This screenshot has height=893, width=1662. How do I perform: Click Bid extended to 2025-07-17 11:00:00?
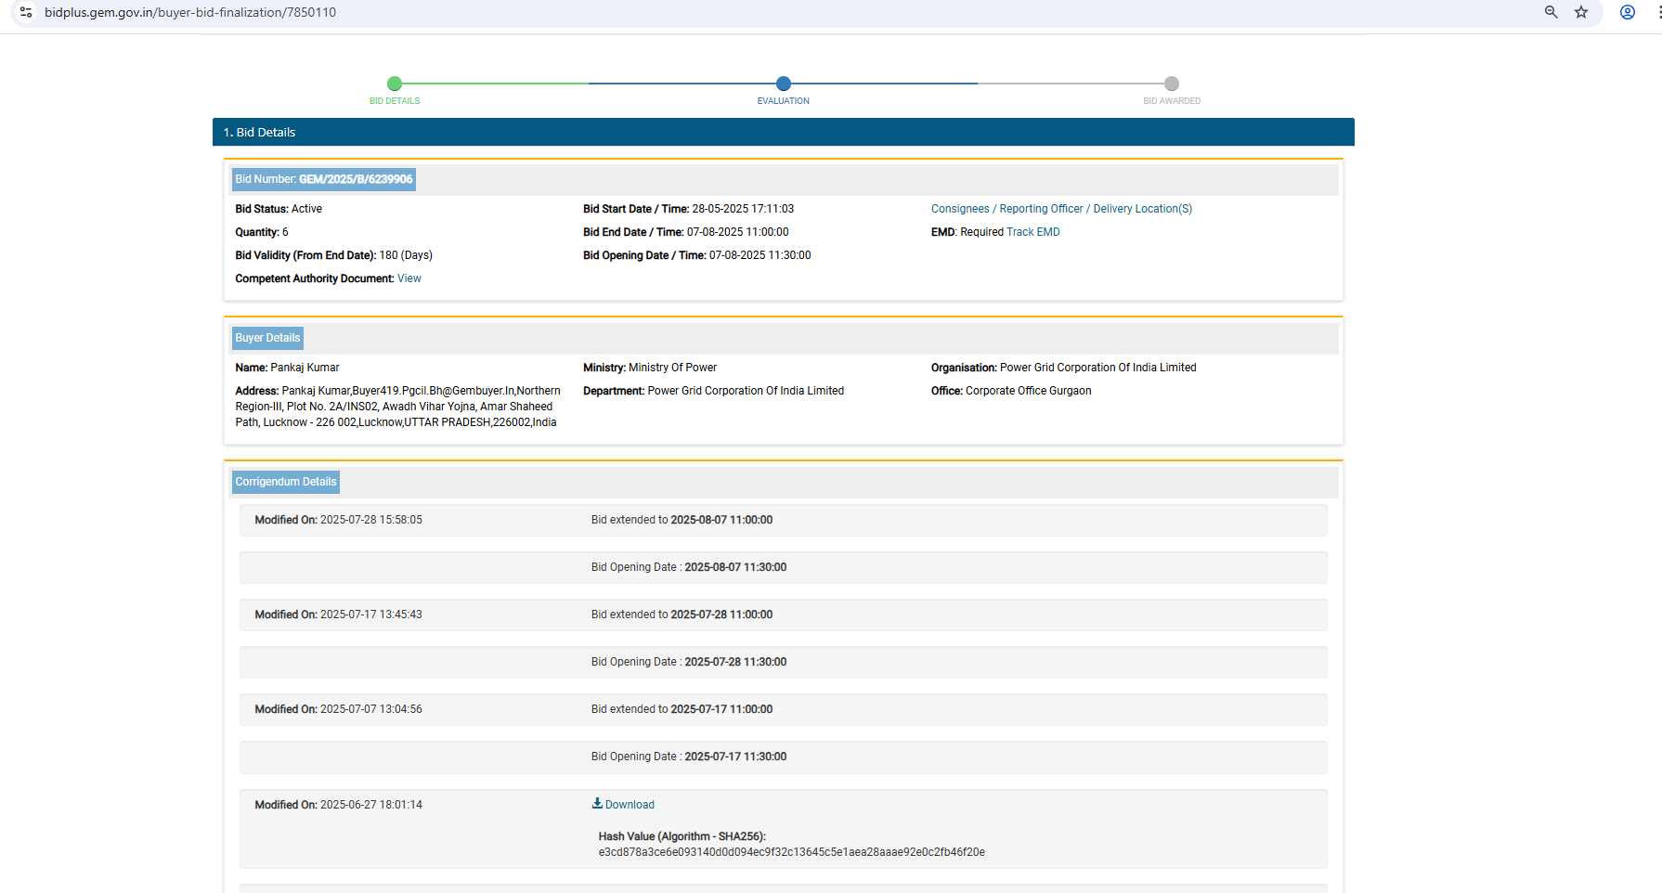click(x=682, y=709)
